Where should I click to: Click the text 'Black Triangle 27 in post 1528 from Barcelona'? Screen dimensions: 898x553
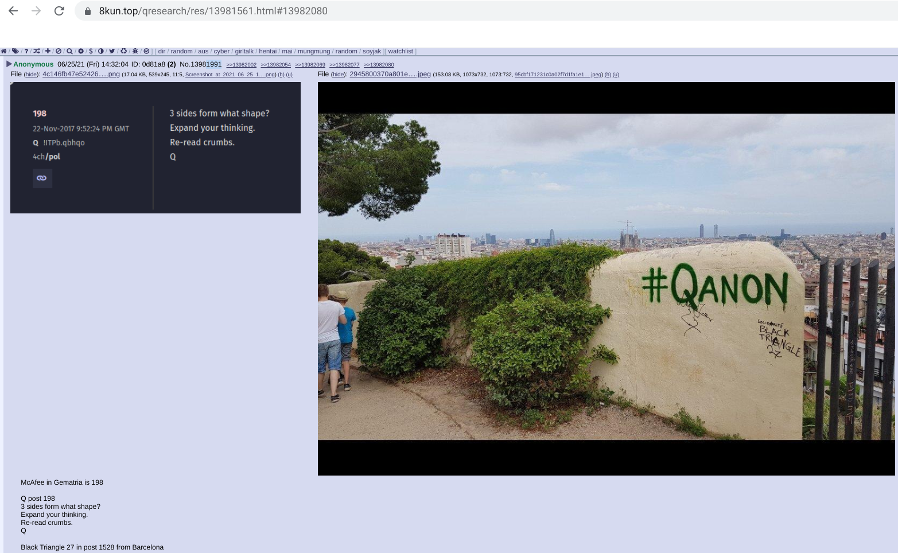pos(92,547)
